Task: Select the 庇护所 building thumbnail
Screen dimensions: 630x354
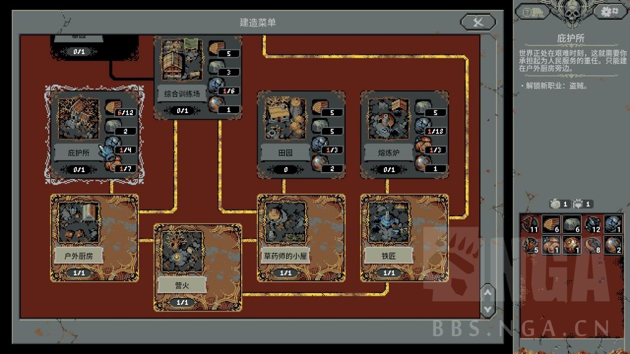Action: 78,119
